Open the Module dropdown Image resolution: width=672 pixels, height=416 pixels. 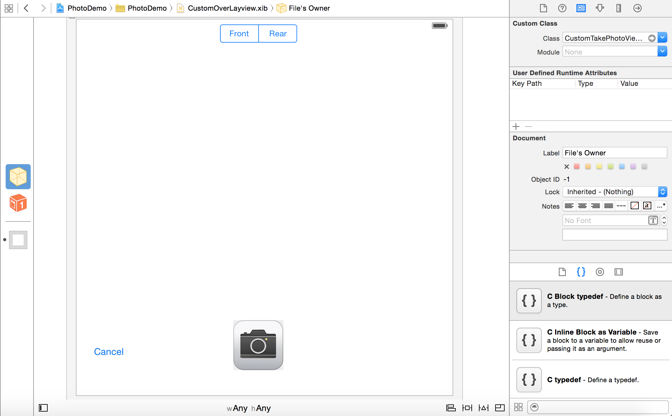click(x=662, y=52)
